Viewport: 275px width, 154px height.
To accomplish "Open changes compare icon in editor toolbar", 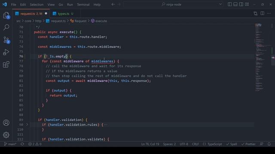I will click(256, 13).
